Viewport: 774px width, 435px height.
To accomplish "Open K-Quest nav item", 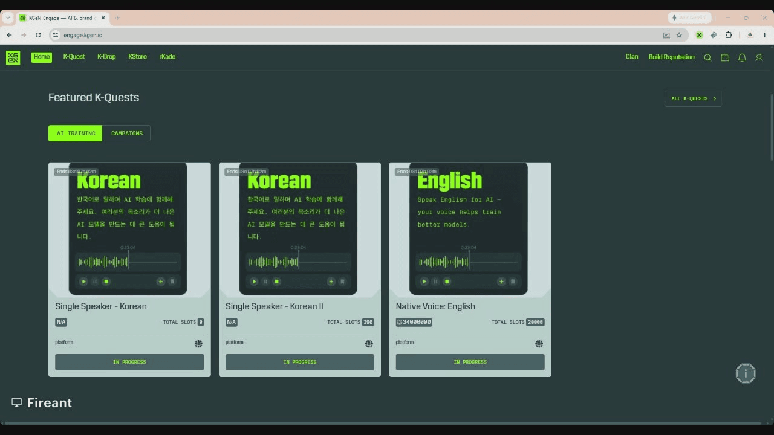I will 74,57.
